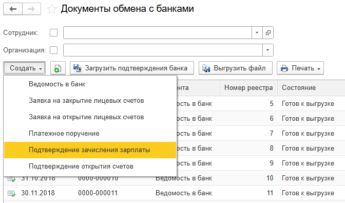Open the Сотрудник field selection form icon
Image resolution: width=345 pixels, height=203 pixels.
coord(268,33)
